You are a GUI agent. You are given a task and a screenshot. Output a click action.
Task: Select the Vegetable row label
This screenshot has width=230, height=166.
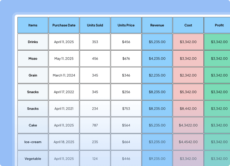click(33, 159)
